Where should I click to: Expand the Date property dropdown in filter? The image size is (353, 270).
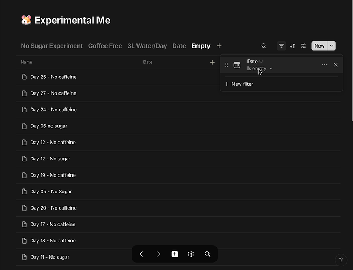[255, 62]
